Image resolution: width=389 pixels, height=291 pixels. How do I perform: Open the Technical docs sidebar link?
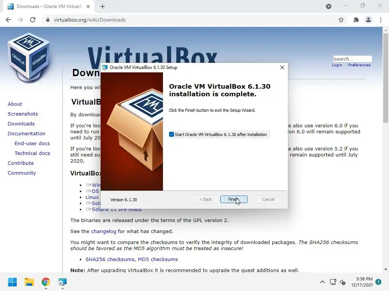pyautogui.click(x=32, y=153)
